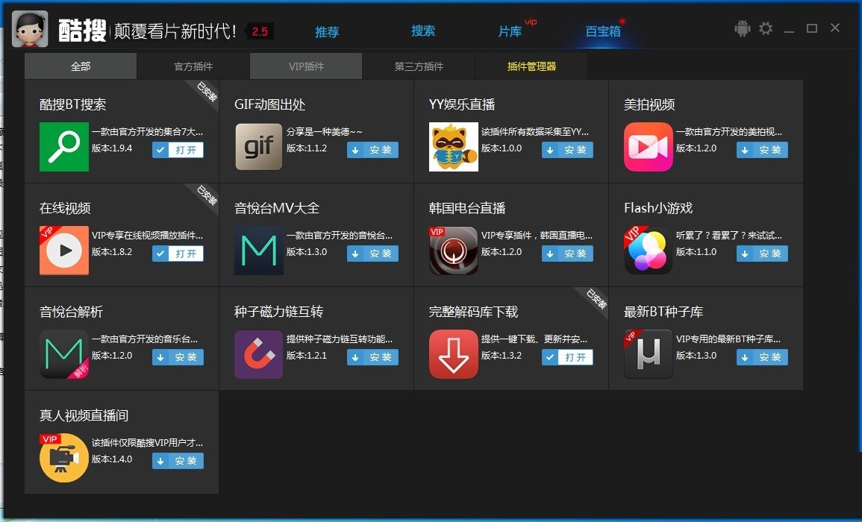Click the Flash小游戏 colored circles icon

tap(647, 251)
